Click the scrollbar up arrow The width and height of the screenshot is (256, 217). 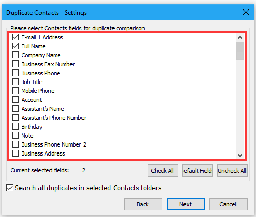240,37
